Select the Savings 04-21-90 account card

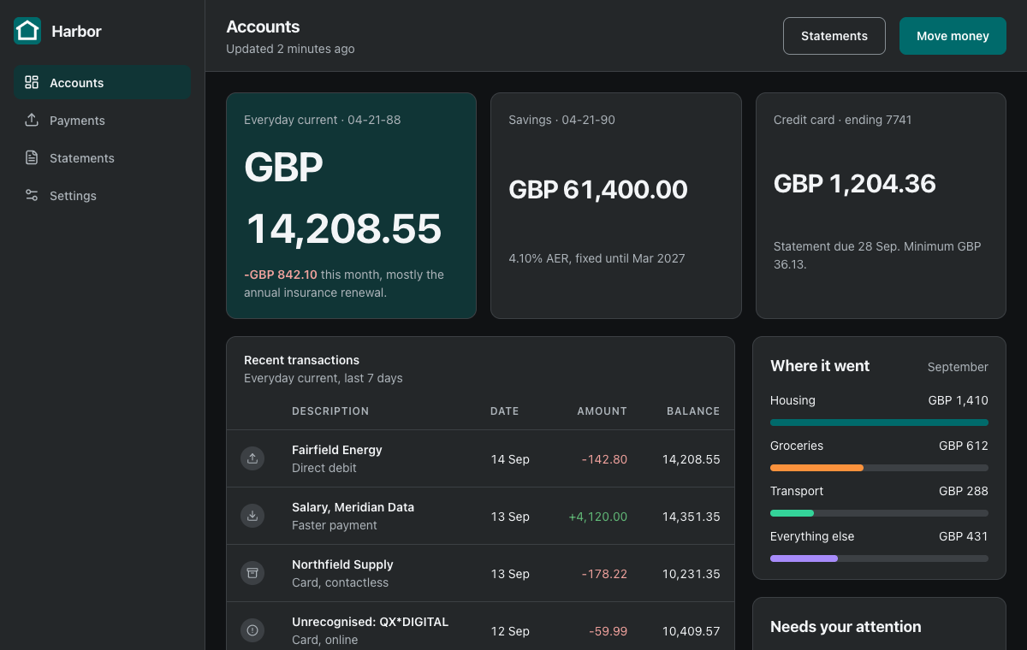(x=616, y=205)
